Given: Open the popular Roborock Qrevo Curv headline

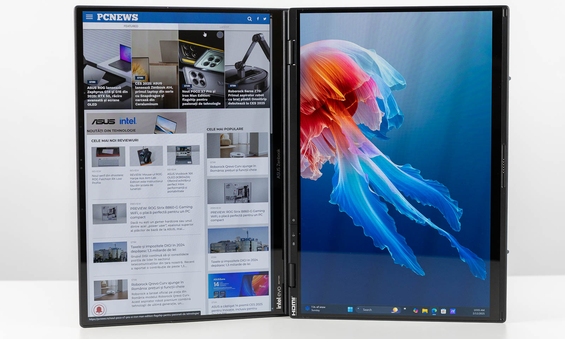Looking at the screenshot, I should point(233,168).
